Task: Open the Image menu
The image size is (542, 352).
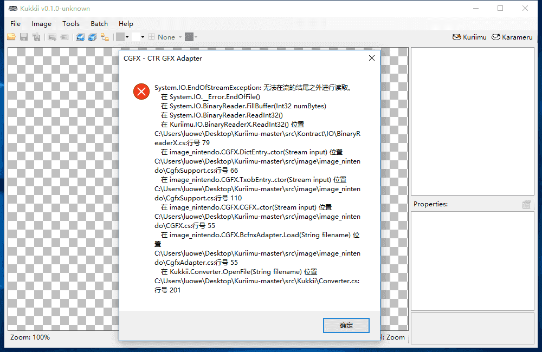Action: 42,23
